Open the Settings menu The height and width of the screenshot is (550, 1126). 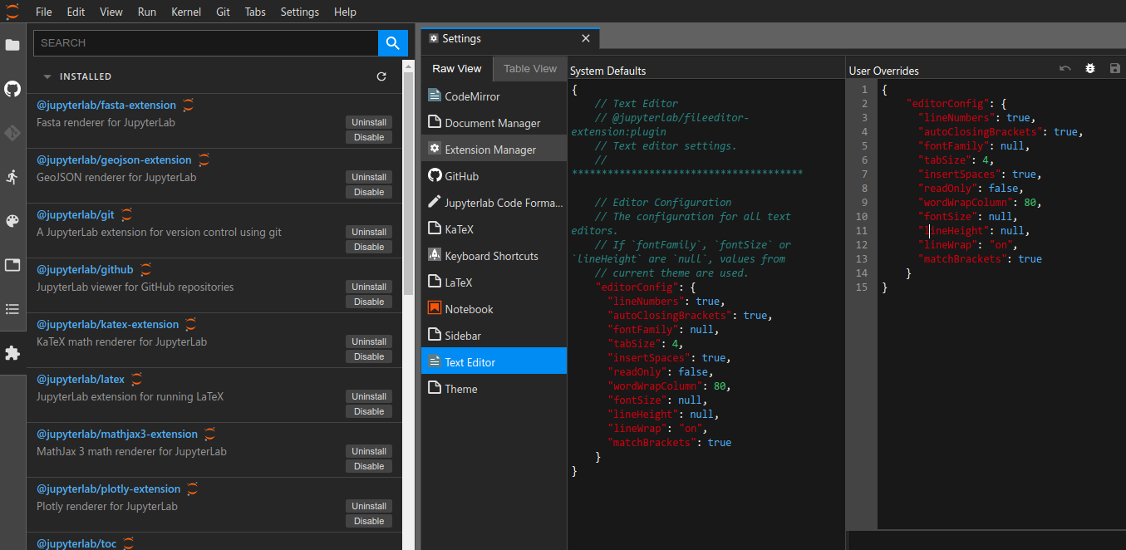[300, 12]
